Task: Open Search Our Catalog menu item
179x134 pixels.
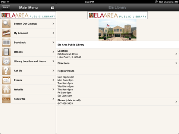Action: pyautogui.click(x=28, y=23)
